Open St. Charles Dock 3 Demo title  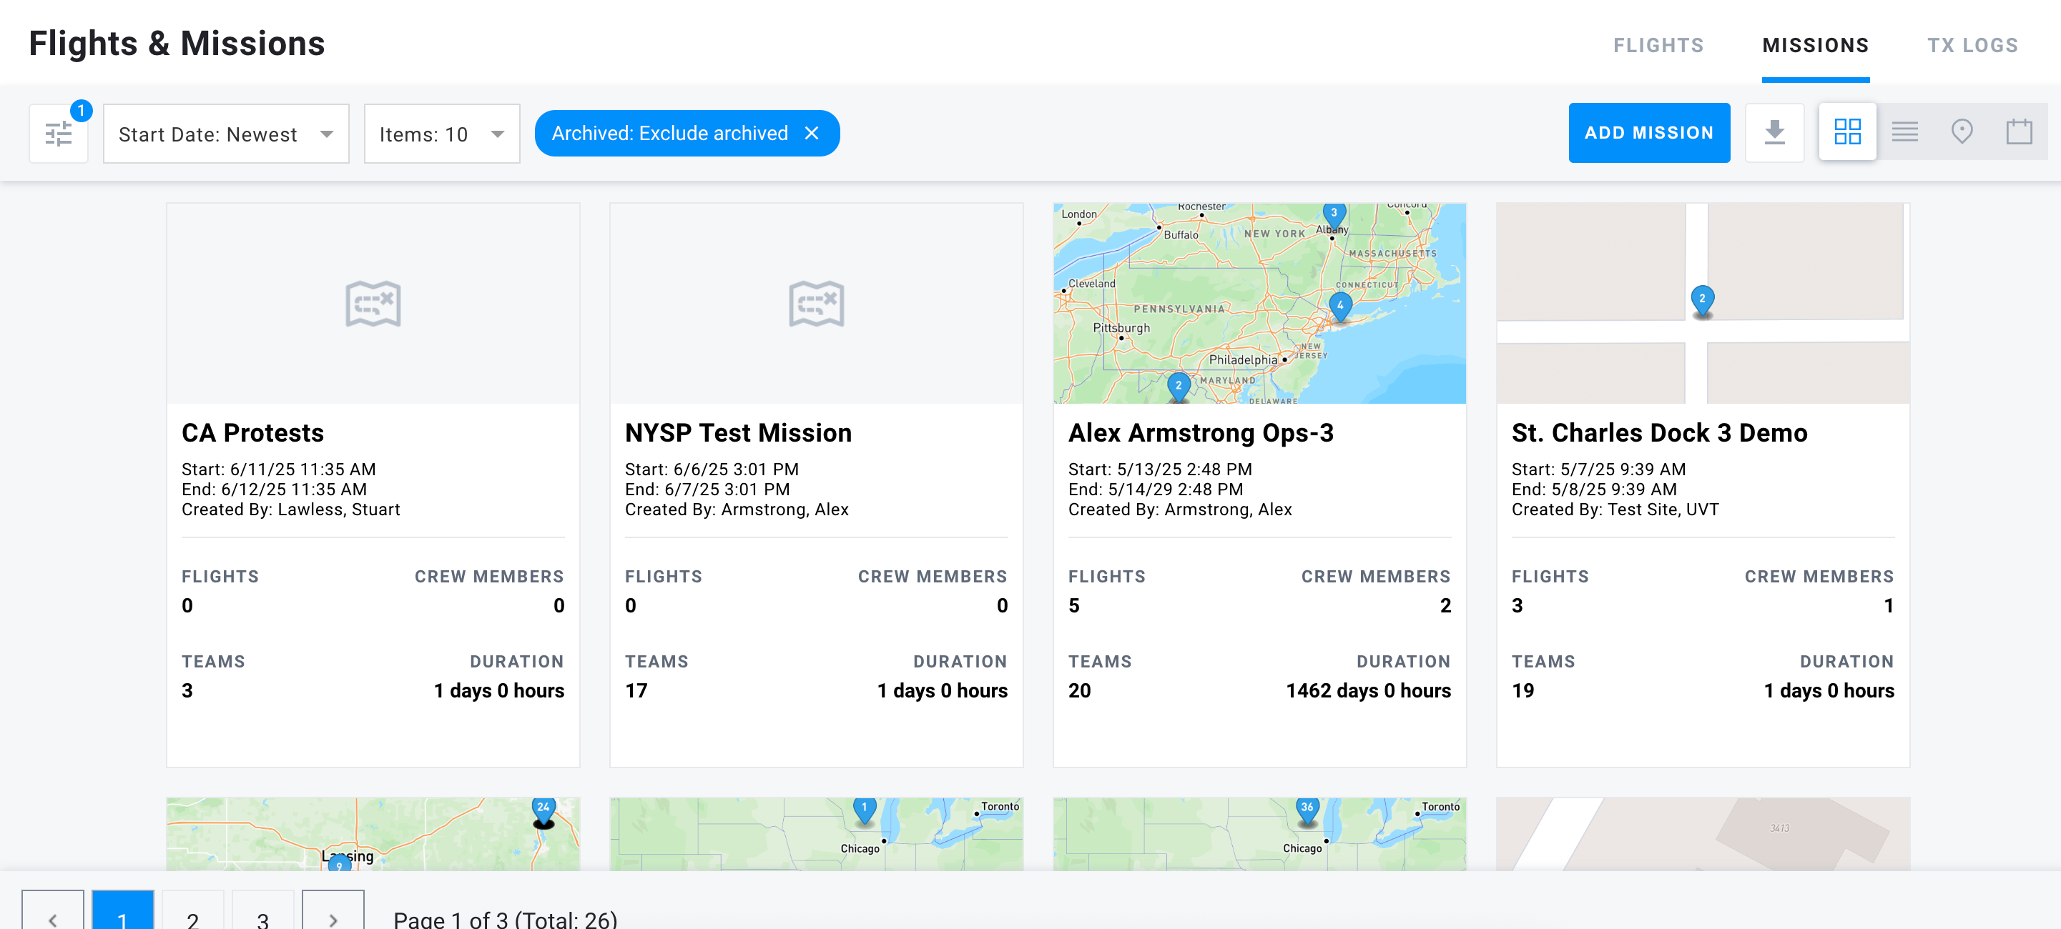tap(1658, 432)
